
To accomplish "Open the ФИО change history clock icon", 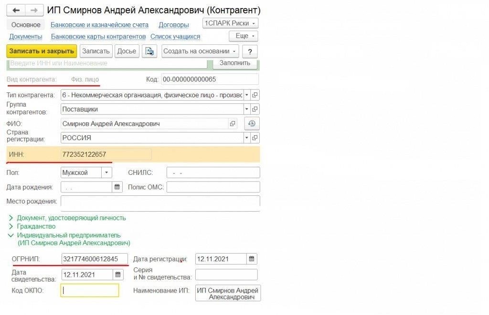I will pyautogui.click(x=251, y=124).
